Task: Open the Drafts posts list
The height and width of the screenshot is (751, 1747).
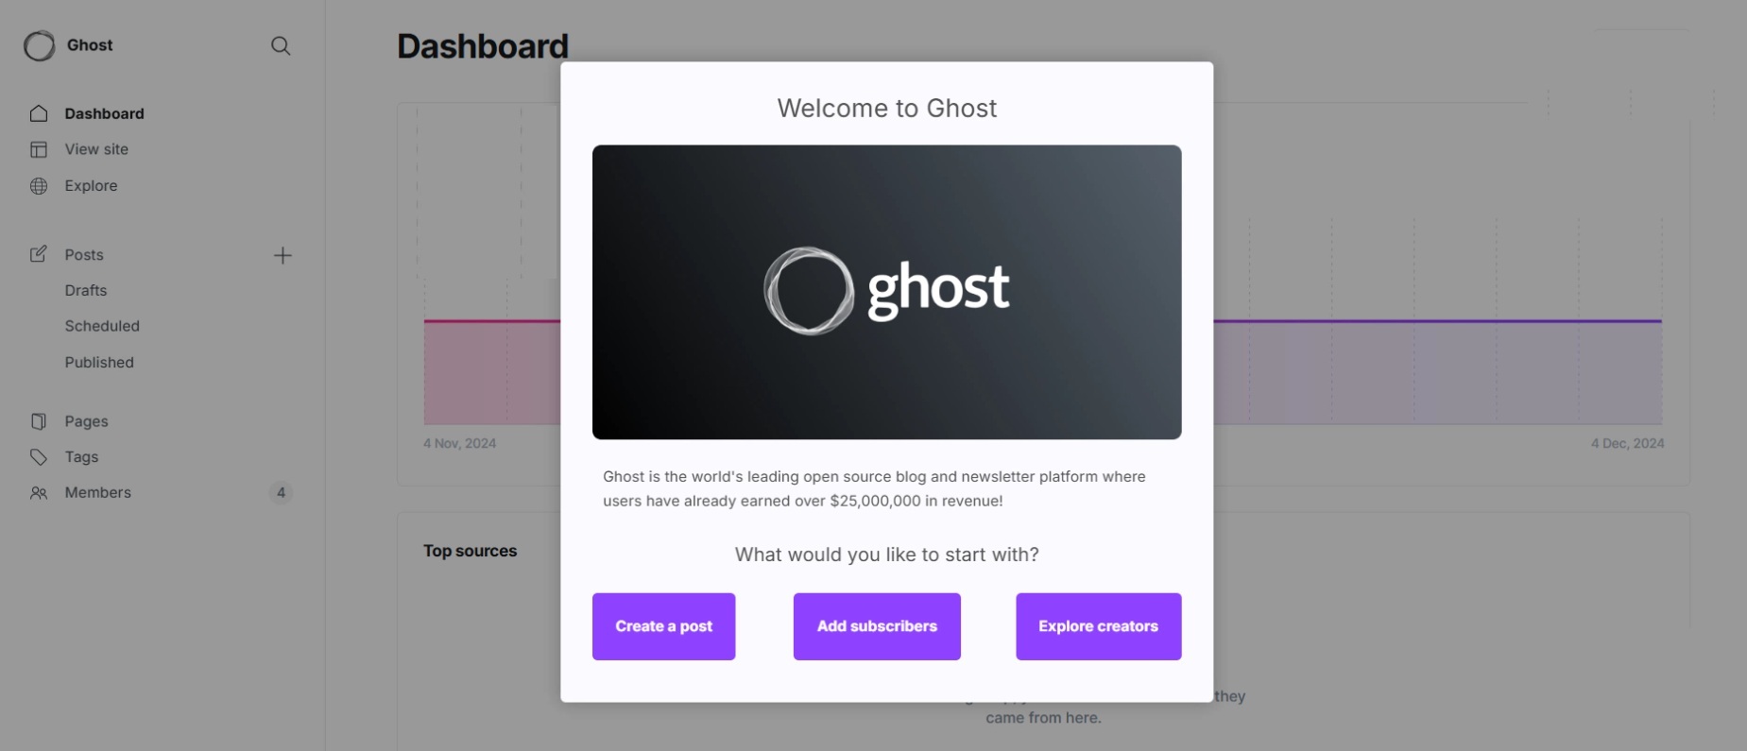Action: [x=86, y=290]
